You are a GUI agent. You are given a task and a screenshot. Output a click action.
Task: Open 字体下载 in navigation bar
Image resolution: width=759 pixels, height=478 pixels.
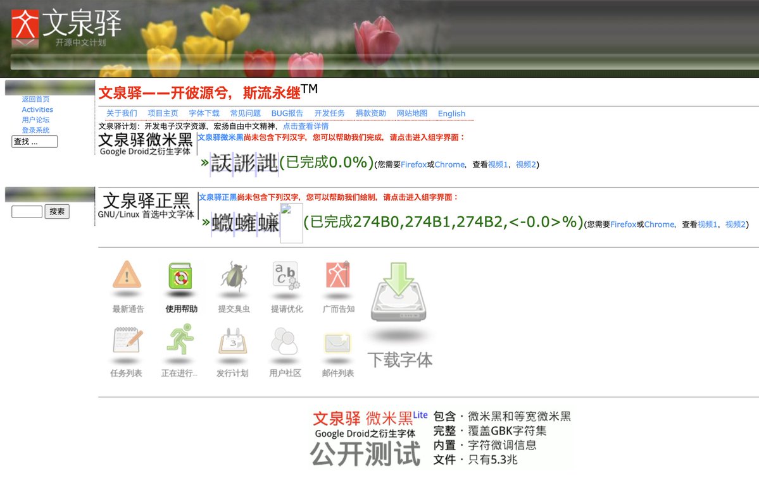[204, 113]
